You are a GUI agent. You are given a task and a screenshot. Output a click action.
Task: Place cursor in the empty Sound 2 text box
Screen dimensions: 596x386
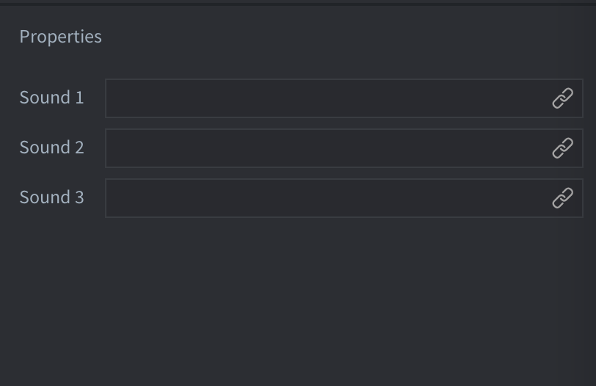pyautogui.click(x=327, y=148)
